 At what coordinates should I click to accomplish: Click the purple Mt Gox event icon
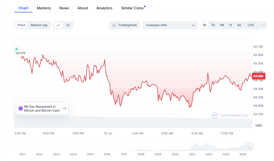click(21, 108)
